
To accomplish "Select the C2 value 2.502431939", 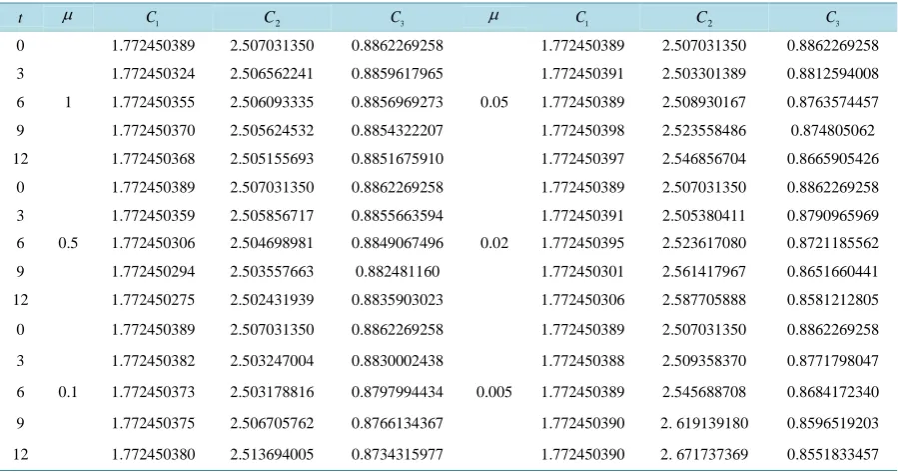I will (272, 300).
